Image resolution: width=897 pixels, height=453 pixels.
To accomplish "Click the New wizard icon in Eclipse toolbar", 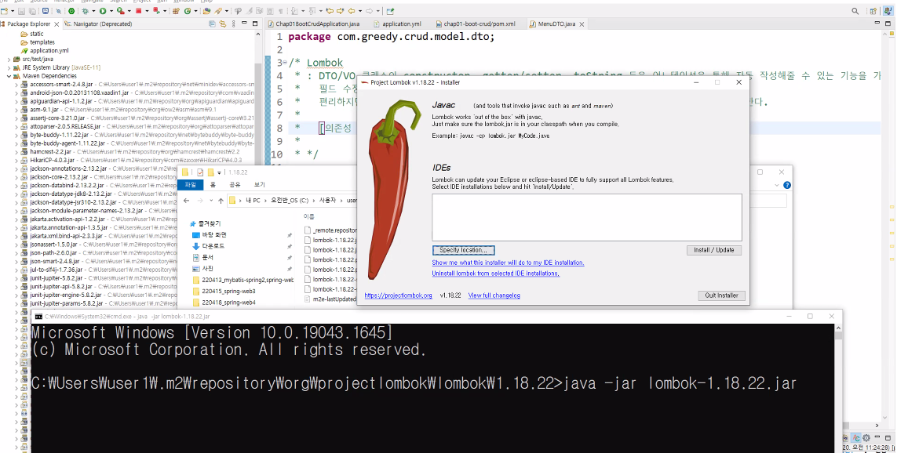I will [x=5, y=11].
